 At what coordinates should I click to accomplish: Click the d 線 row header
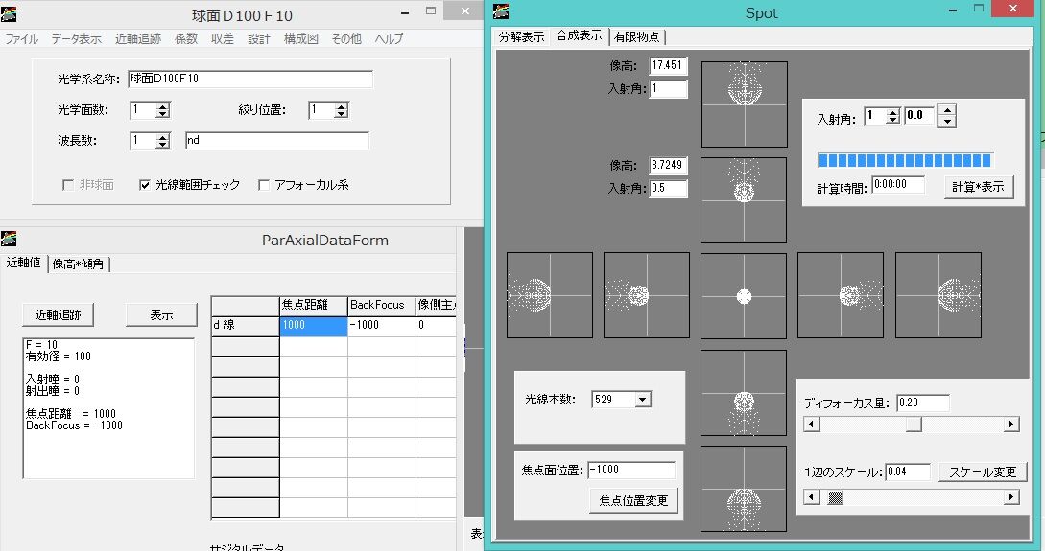tap(246, 326)
